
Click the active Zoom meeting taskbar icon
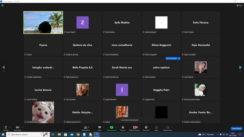96,134
